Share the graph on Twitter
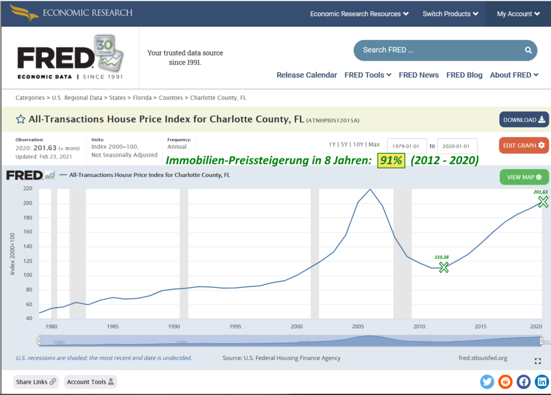Viewport: 551px width, 395px height. (488, 382)
